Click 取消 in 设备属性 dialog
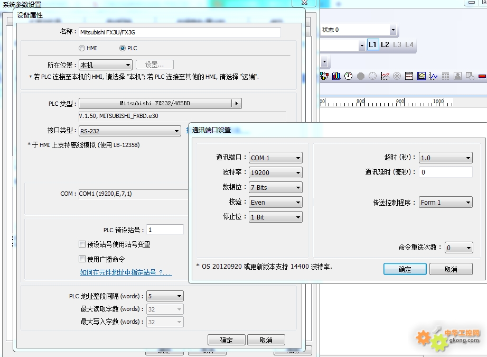The image size is (487, 357). tap(266, 340)
